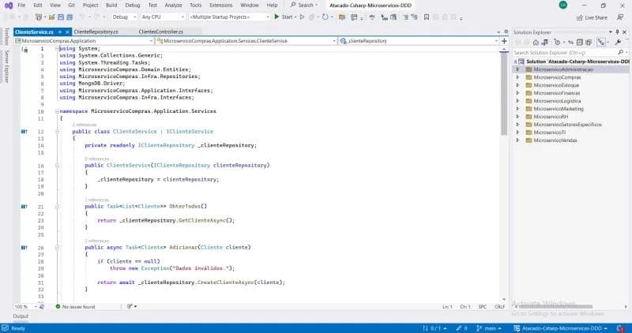The image size is (632, 333).
Task: Select MicroservicoLogistica in Solution Explorer
Action: (557, 101)
